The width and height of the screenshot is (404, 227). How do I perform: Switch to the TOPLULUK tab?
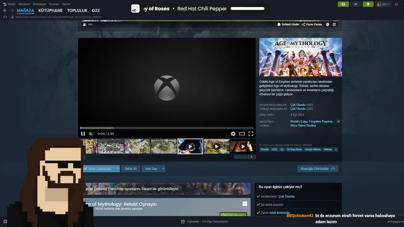coord(77,10)
